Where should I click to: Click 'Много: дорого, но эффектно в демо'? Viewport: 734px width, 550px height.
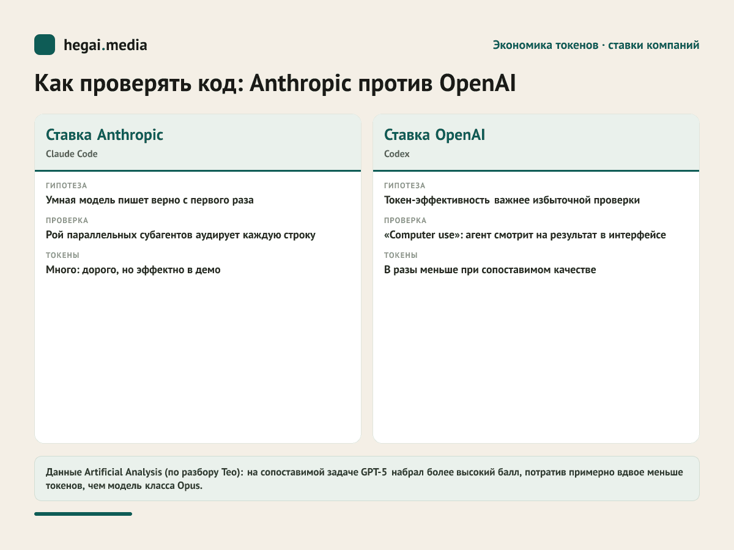coord(133,269)
